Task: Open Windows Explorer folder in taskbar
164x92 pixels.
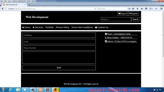Action: [18, 90]
